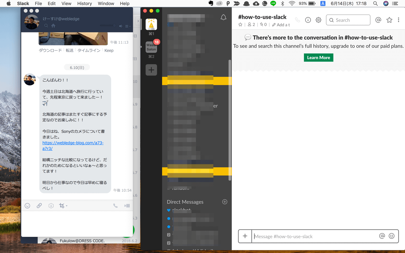Image resolution: width=405 pixels, height=253 pixels.
Task: Toggle LINE chat notification speaker icon
Action: (121, 26)
